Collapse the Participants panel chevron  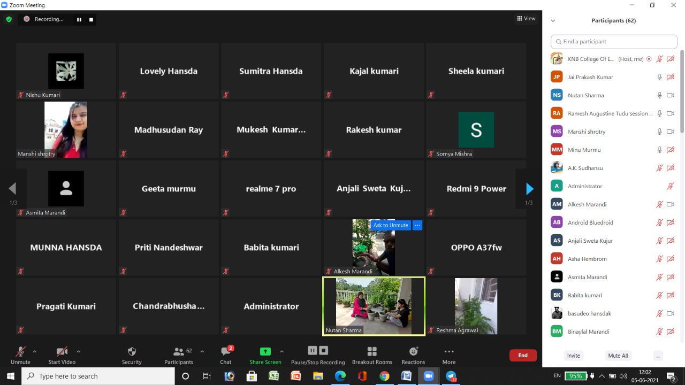click(553, 21)
